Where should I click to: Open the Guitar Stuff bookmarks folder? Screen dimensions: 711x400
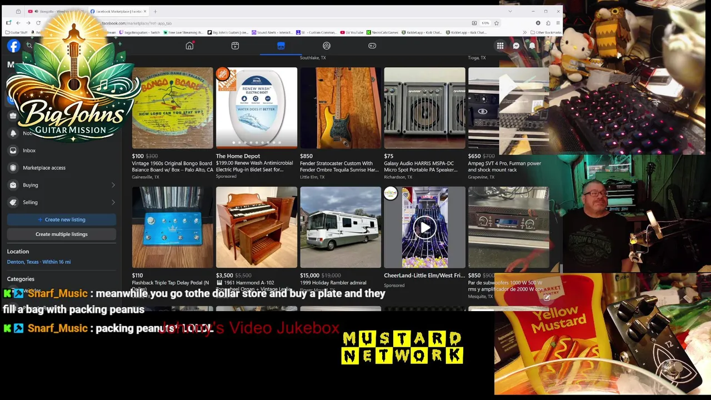[17, 32]
